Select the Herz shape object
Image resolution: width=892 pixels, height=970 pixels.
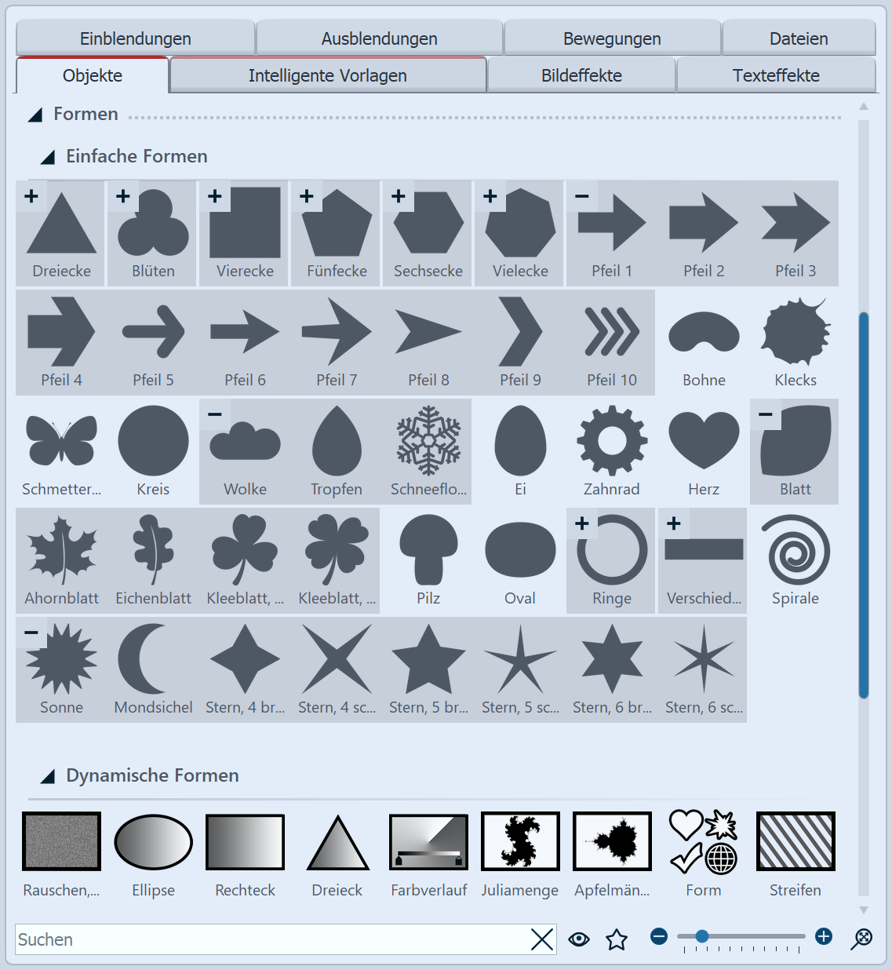coord(703,443)
